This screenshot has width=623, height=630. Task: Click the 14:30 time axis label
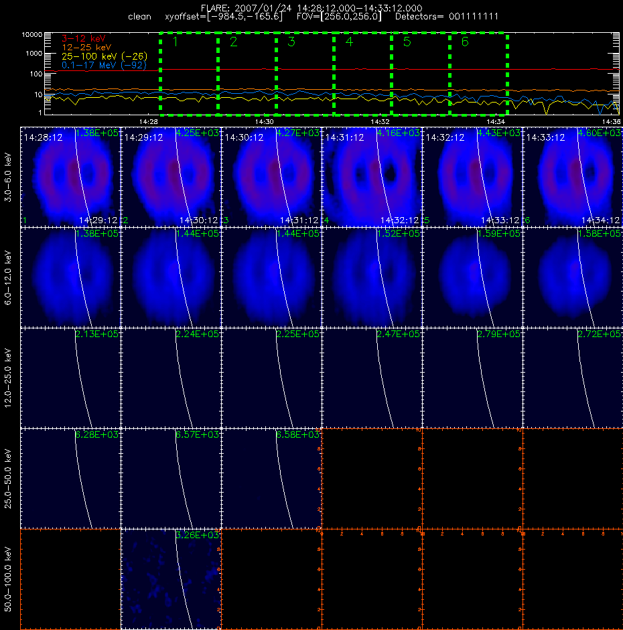pyautogui.click(x=265, y=122)
